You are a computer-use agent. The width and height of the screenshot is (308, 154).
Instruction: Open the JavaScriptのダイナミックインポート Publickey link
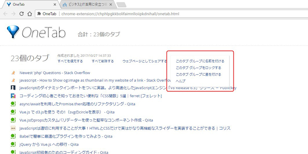pos(128,88)
